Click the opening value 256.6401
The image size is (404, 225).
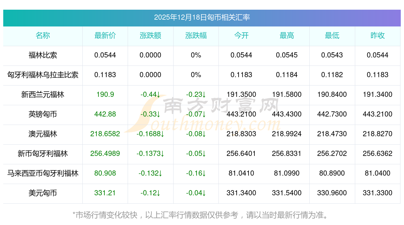pyautogui.click(x=241, y=154)
